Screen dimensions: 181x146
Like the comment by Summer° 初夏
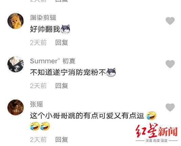click(170, 64)
